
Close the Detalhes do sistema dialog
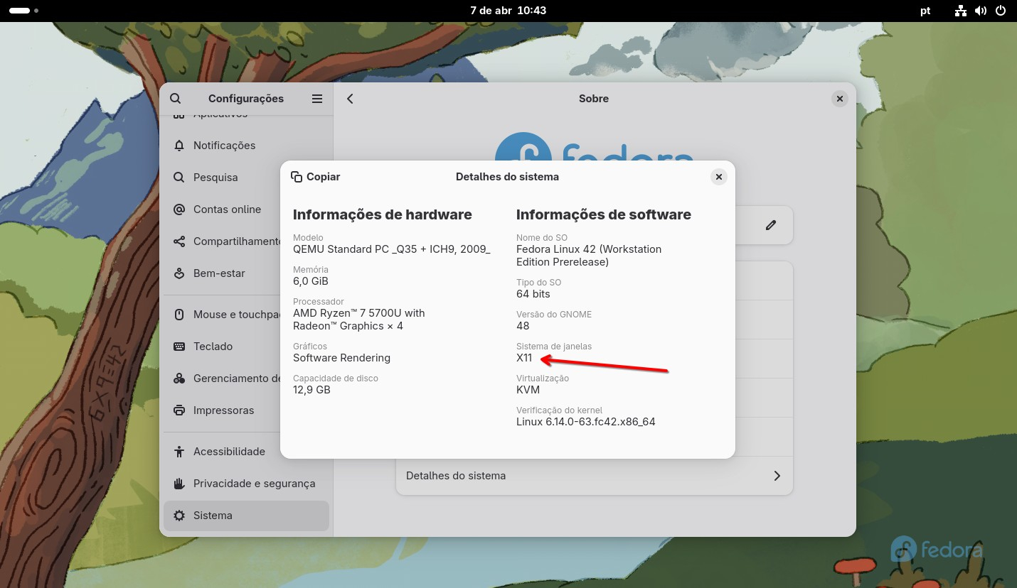pyautogui.click(x=718, y=177)
